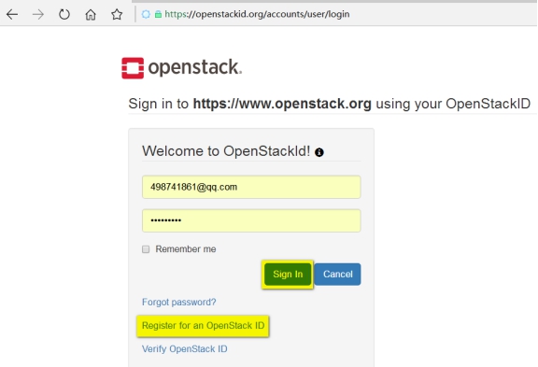This screenshot has height=367, width=538.
Task: Click the blue site identity icon in the address bar
Action: click(146, 14)
